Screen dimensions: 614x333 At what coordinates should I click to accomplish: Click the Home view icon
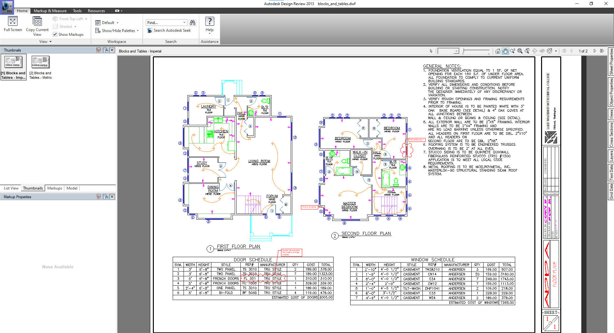click(498, 51)
